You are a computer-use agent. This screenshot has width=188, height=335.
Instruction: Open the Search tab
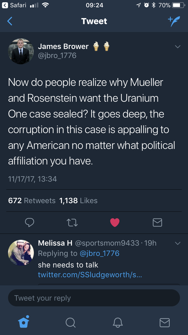pos(70,322)
